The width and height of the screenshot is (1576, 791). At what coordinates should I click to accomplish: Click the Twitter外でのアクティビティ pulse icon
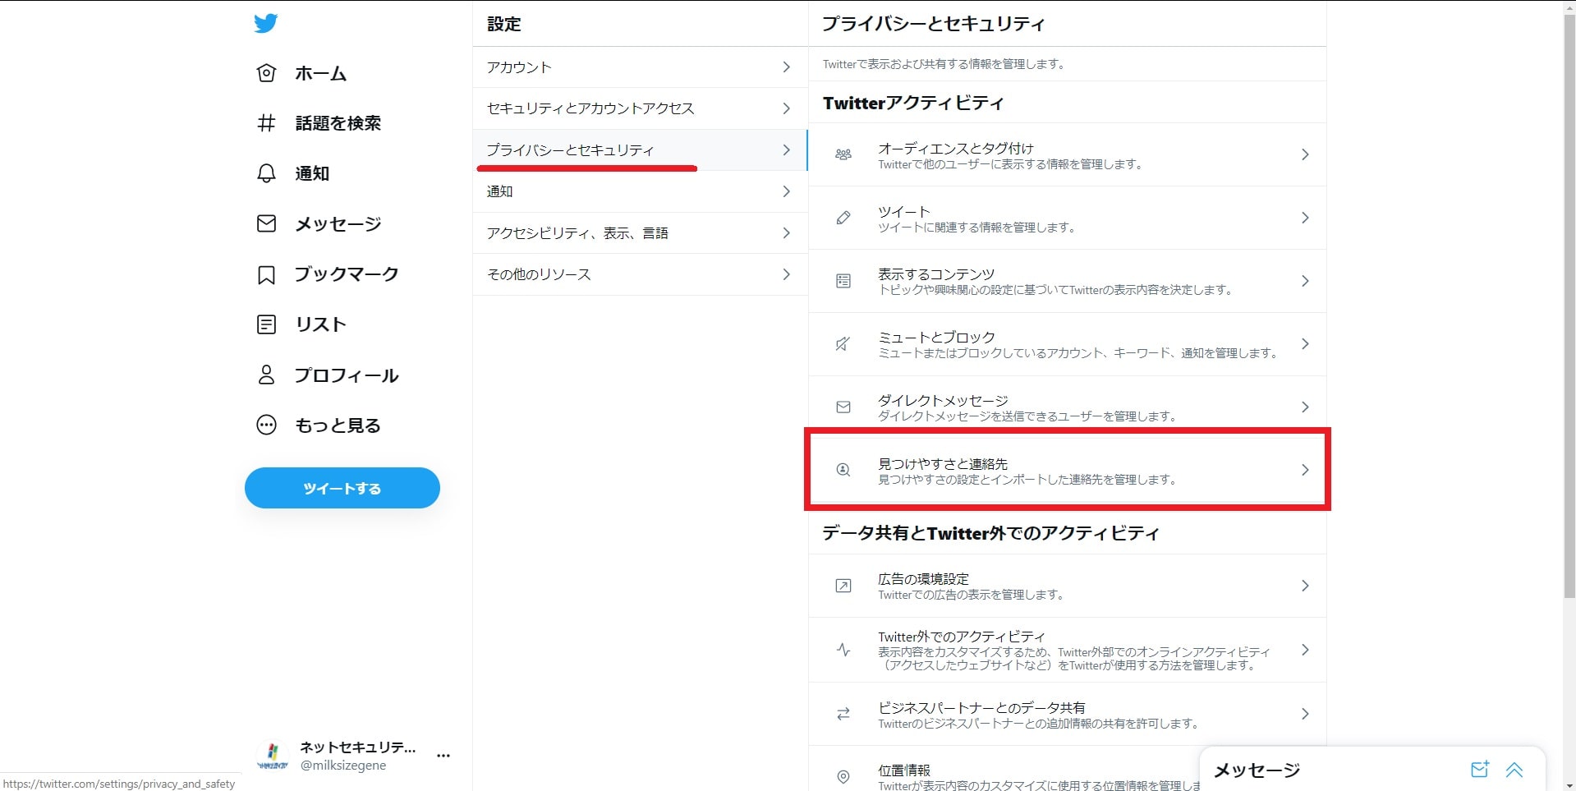tap(843, 650)
